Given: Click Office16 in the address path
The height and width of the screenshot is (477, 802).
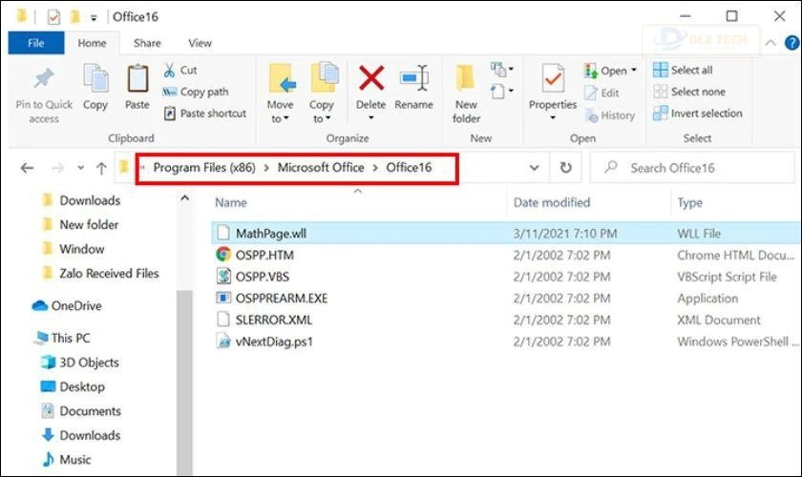Looking at the screenshot, I should 409,168.
